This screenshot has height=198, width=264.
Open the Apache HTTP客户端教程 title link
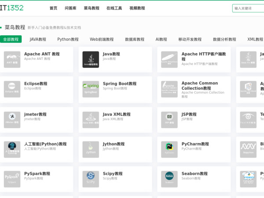204,56
